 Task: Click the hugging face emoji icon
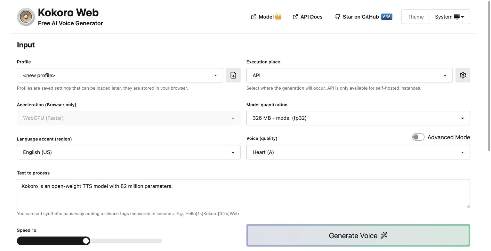[278, 17]
